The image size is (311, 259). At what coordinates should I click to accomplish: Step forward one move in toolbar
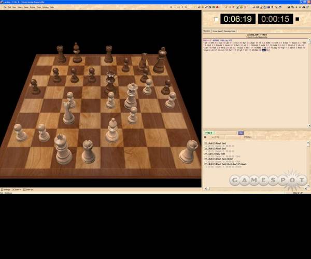pos(182,7)
